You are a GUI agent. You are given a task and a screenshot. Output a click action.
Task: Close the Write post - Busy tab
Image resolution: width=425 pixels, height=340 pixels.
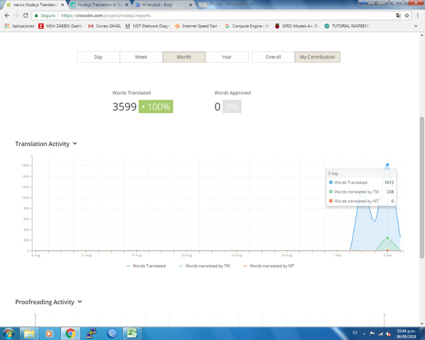tap(190, 5)
